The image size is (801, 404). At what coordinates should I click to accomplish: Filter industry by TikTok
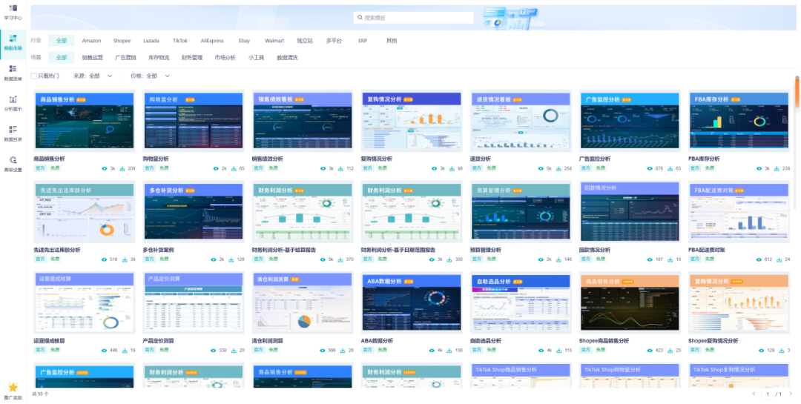tap(179, 41)
